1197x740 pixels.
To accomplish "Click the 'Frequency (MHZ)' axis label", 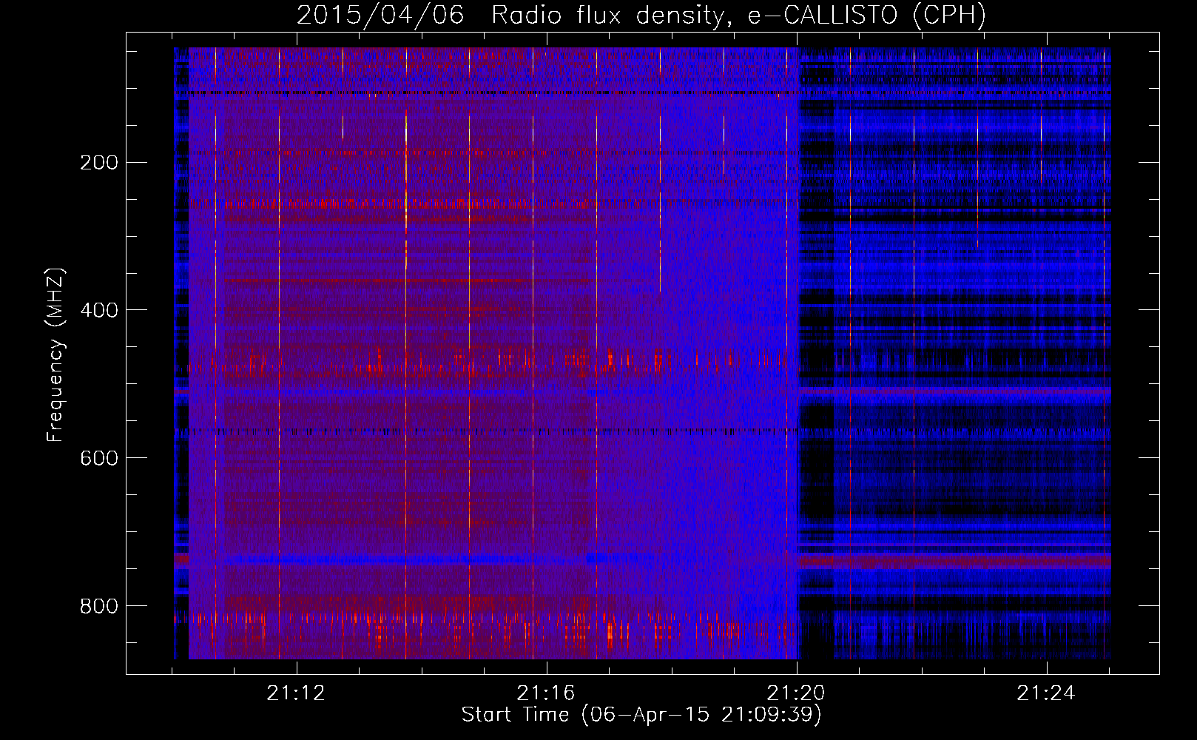I will (x=55, y=355).
